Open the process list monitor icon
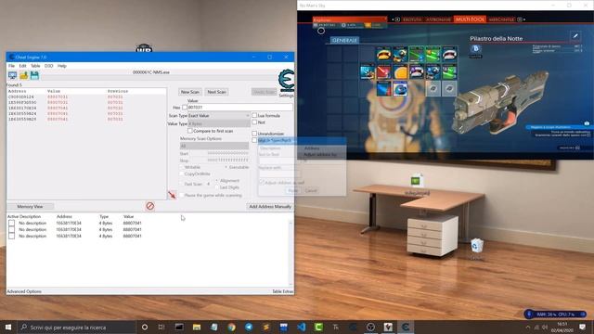 pyautogui.click(x=12, y=75)
